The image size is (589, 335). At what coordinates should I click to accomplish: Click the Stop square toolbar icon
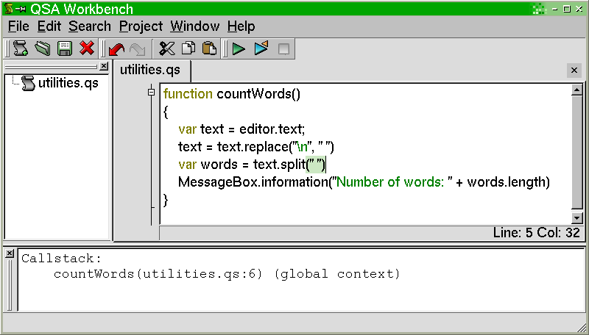pos(283,48)
